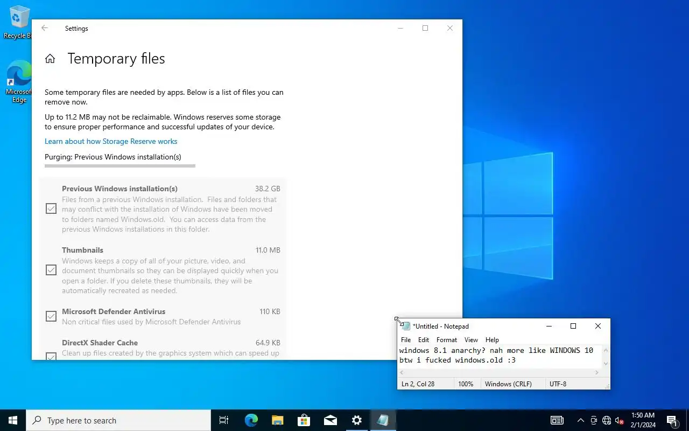
Task: Click Notepad horizontal scrollbar right arrow
Action: pyautogui.click(x=597, y=373)
